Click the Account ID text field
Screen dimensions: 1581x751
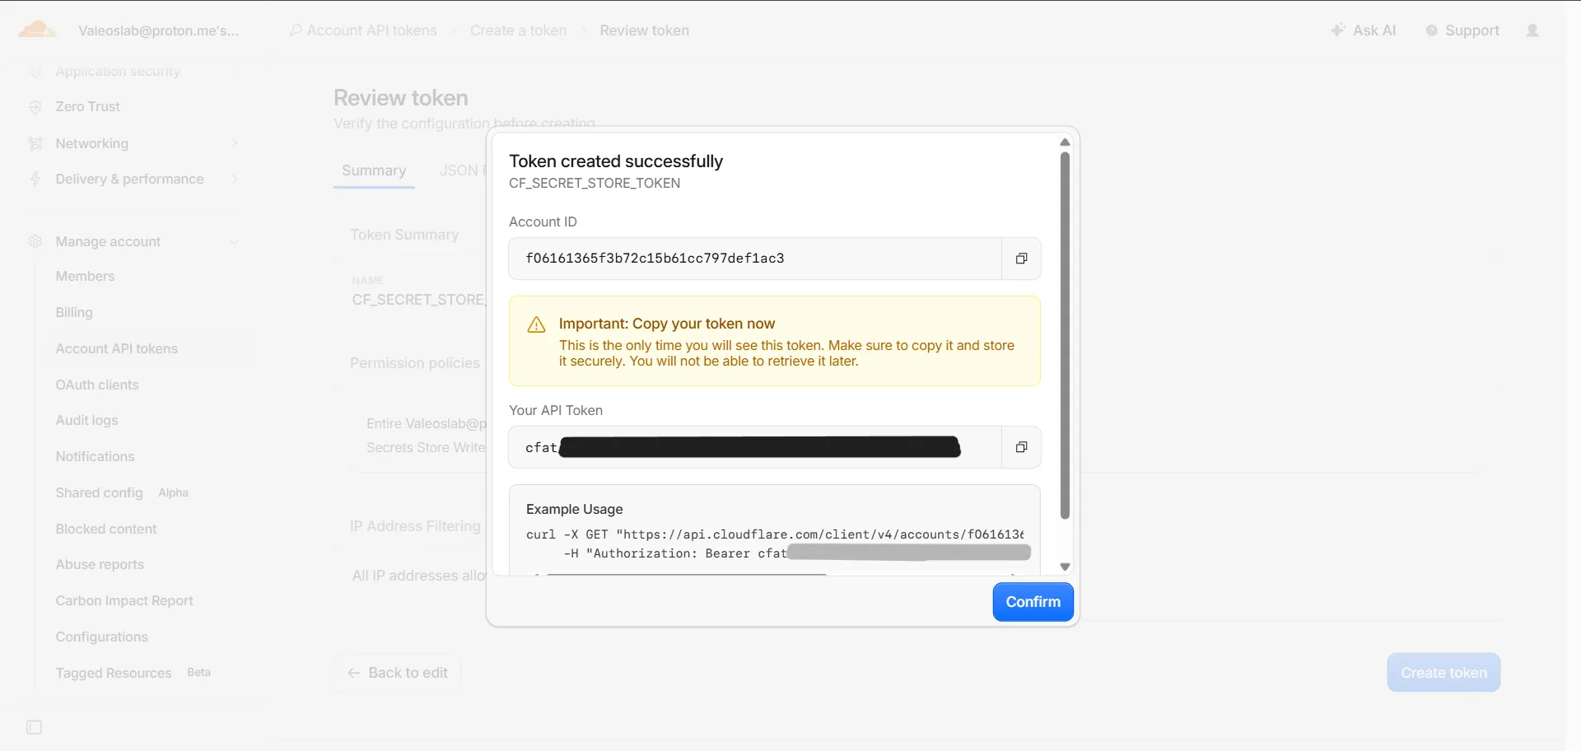tap(755, 259)
